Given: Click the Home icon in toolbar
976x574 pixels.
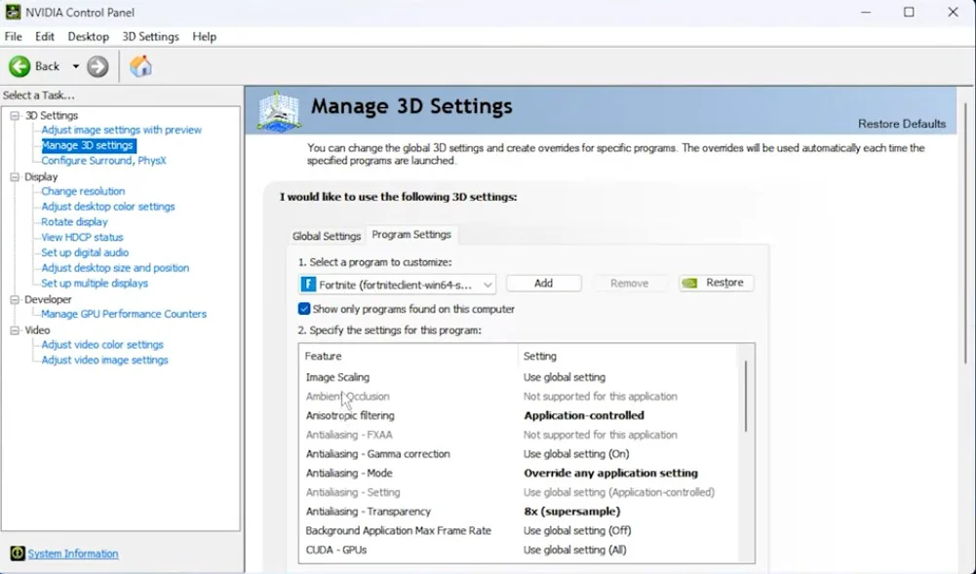Looking at the screenshot, I should tap(141, 66).
